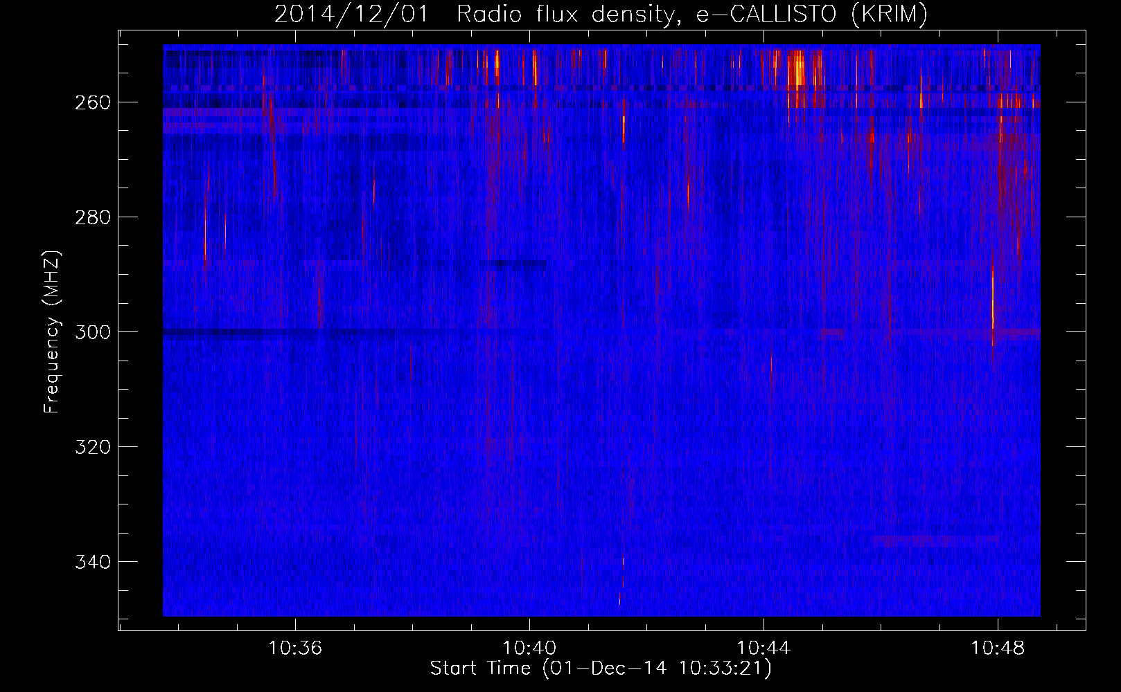Click the "Start Time (01-Dec-14 10:33:21)" label
Viewport: 1121px width, 692px height.
601,668
